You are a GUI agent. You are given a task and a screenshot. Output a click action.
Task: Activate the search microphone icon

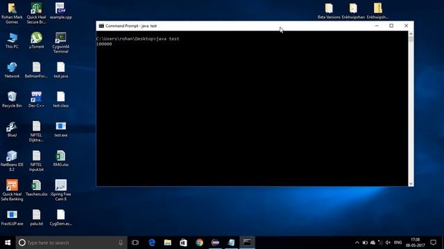coord(121,243)
